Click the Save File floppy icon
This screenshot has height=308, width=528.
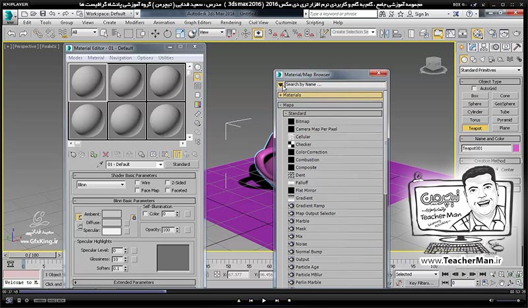point(43,13)
